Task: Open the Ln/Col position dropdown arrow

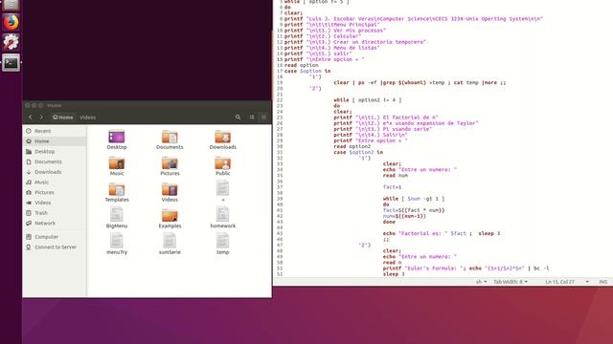Action: pyautogui.click(x=587, y=282)
